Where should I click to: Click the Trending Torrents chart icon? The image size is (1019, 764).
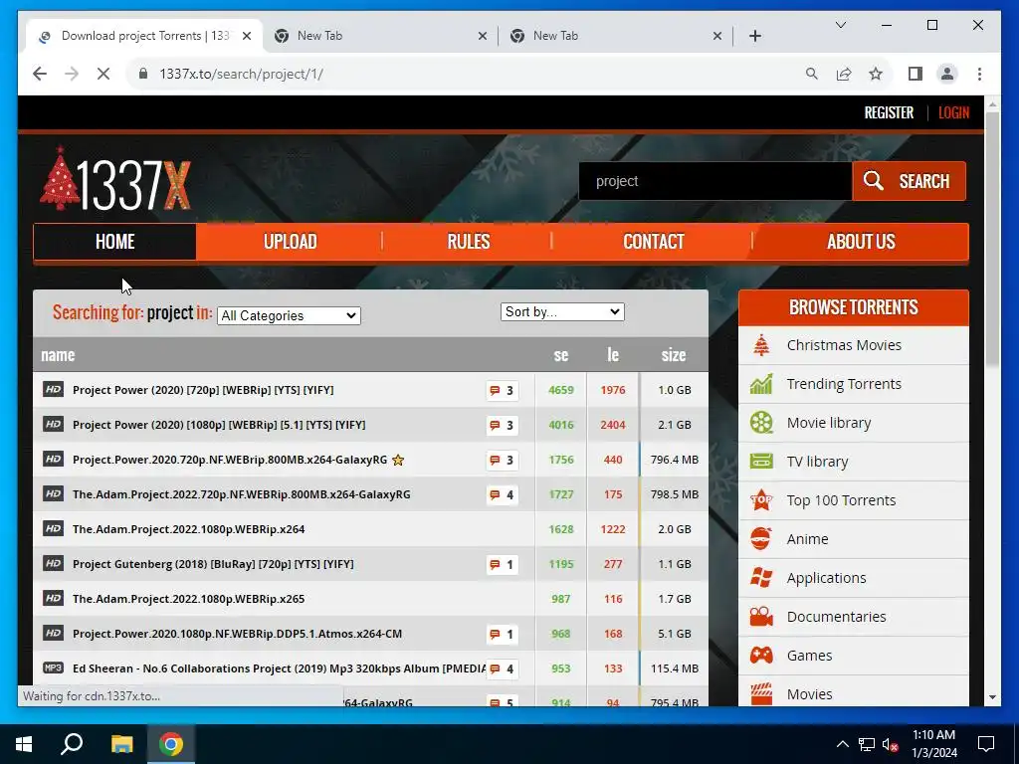tap(761, 384)
